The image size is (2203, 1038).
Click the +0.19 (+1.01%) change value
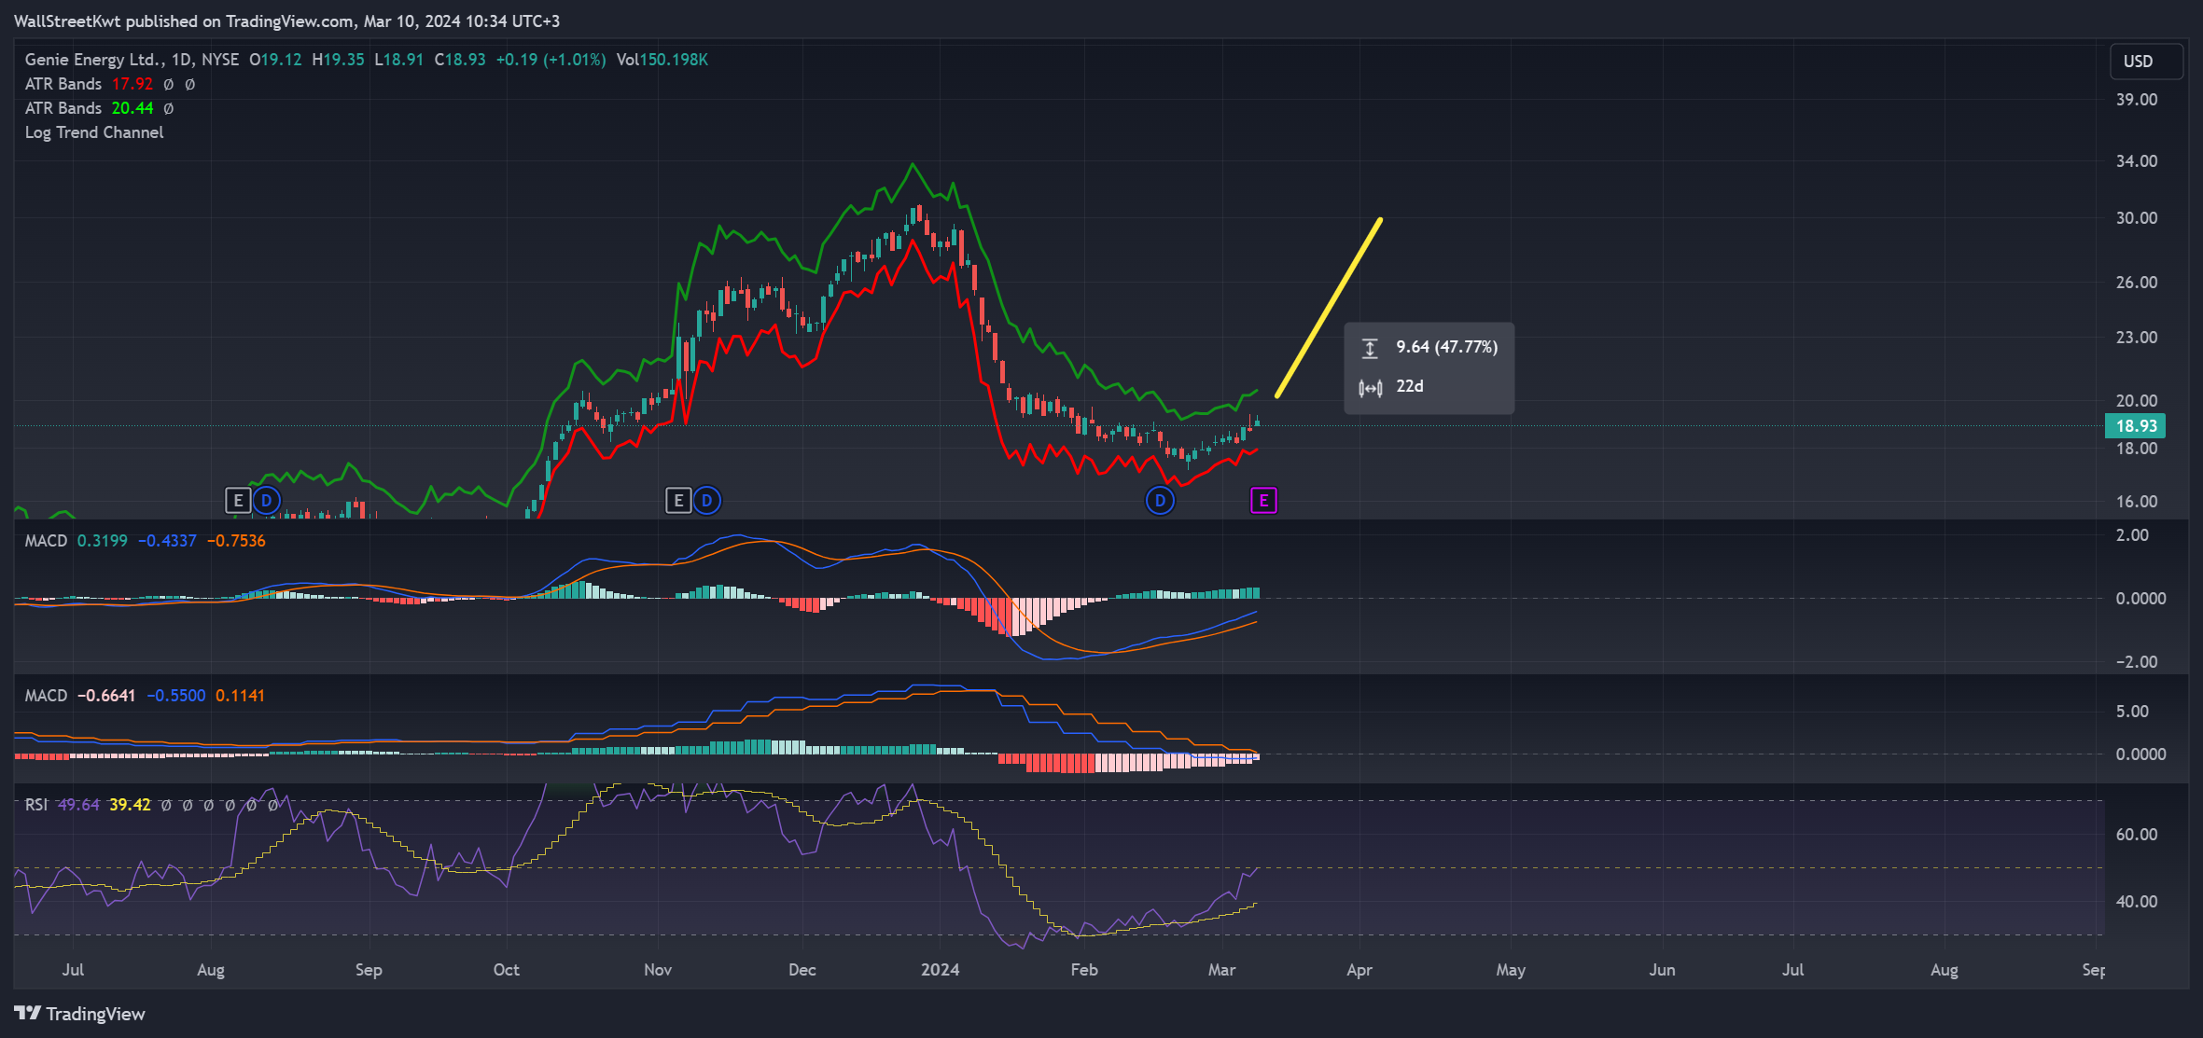[551, 60]
